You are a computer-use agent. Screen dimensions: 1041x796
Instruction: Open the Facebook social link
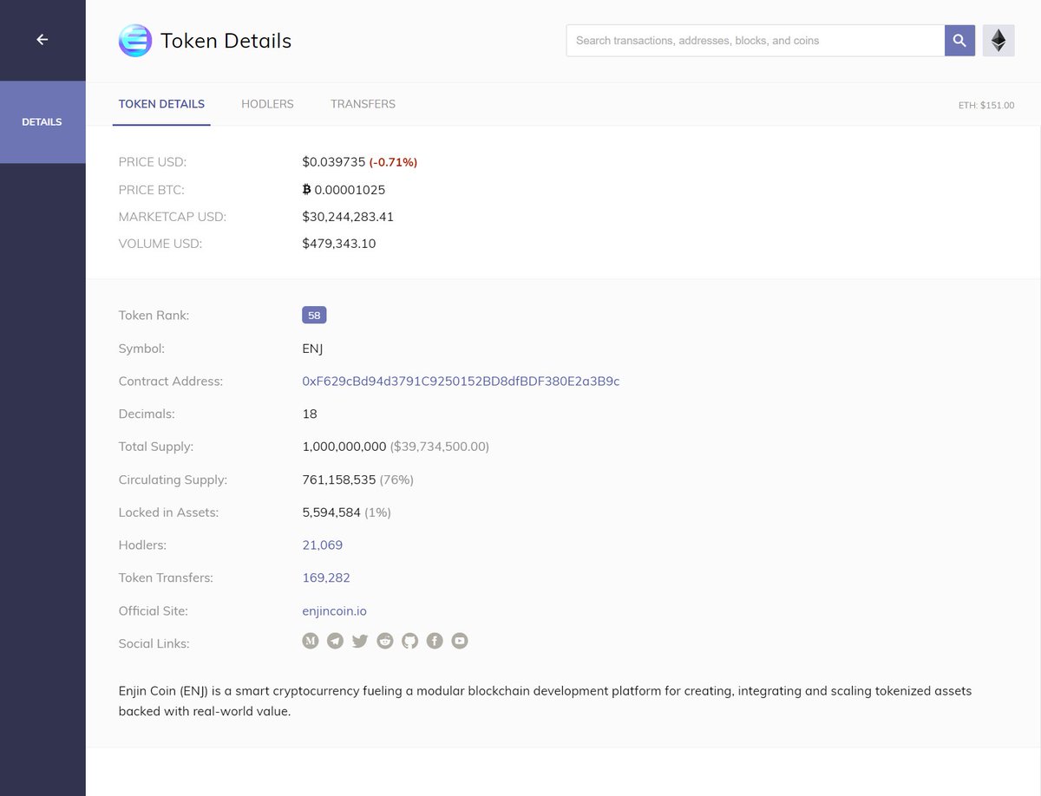435,641
